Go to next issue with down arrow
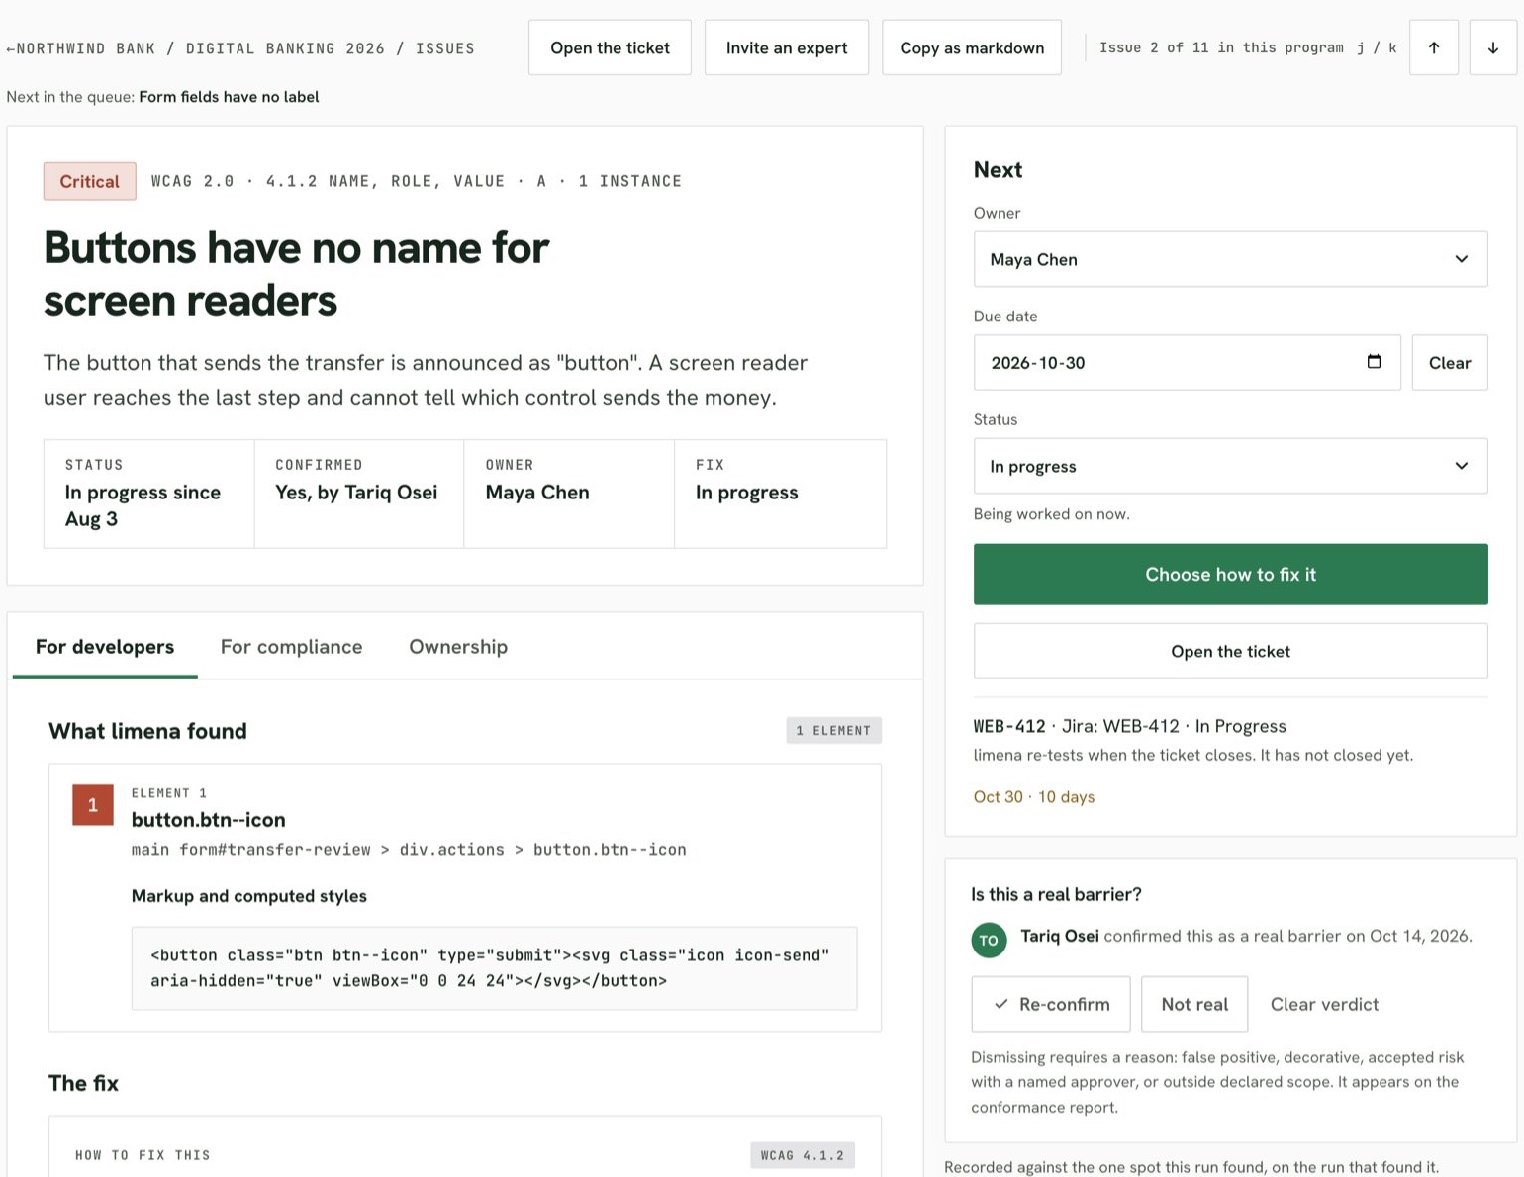Image resolution: width=1524 pixels, height=1177 pixels. (1492, 47)
